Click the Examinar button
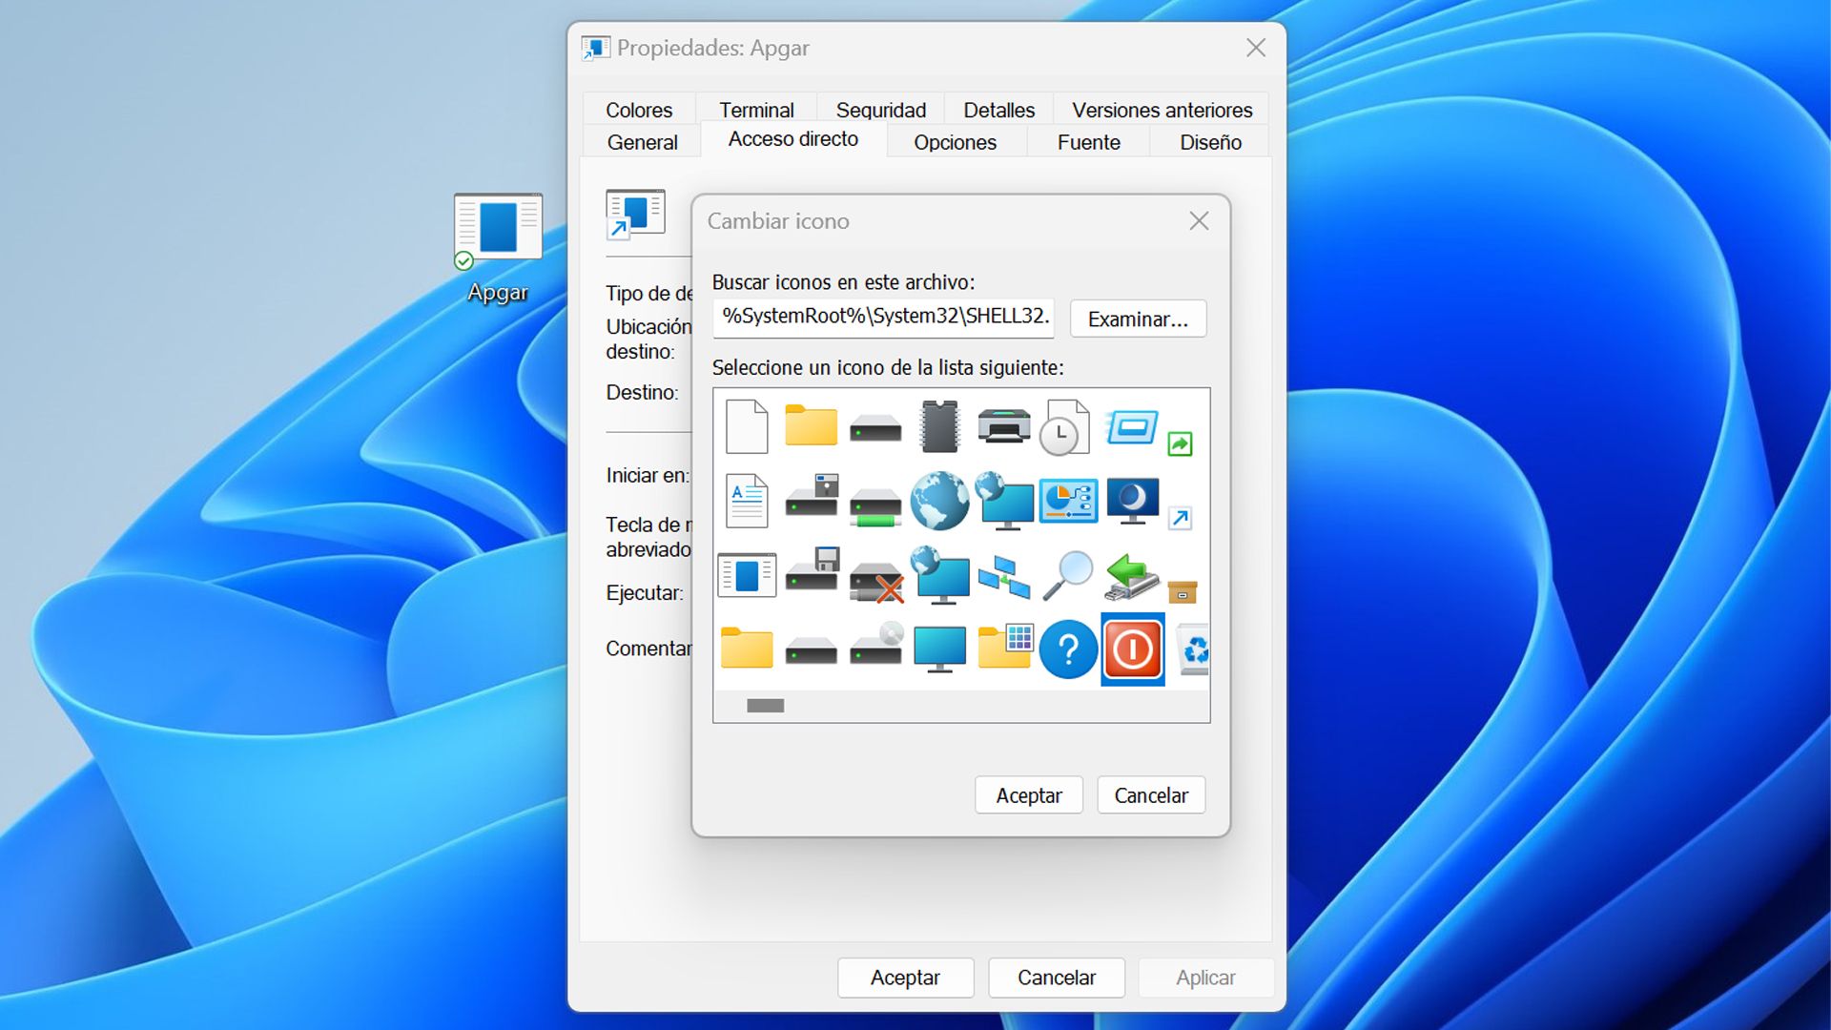Screen dimensions: 1831x1030 (1137, 319)
